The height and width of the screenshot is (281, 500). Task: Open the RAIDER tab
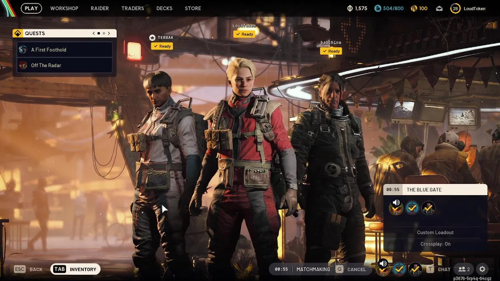(x=100, y=8)
